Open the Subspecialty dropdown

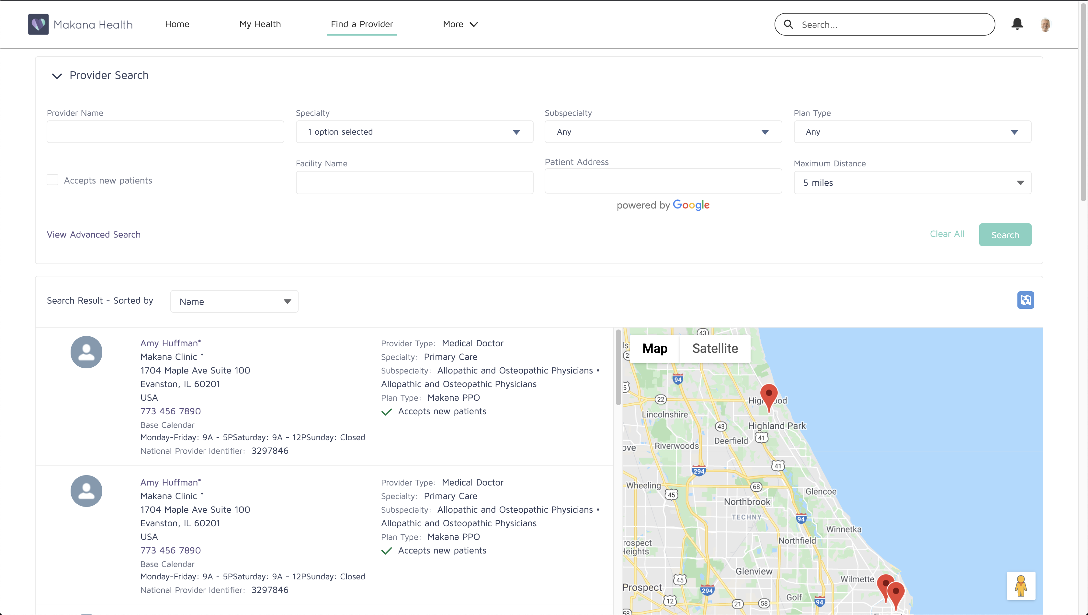point(663,132)
